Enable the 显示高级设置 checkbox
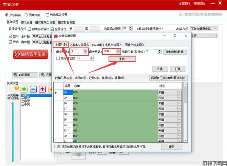The height and width of the screenshot is (166, 227). [47, 15]
